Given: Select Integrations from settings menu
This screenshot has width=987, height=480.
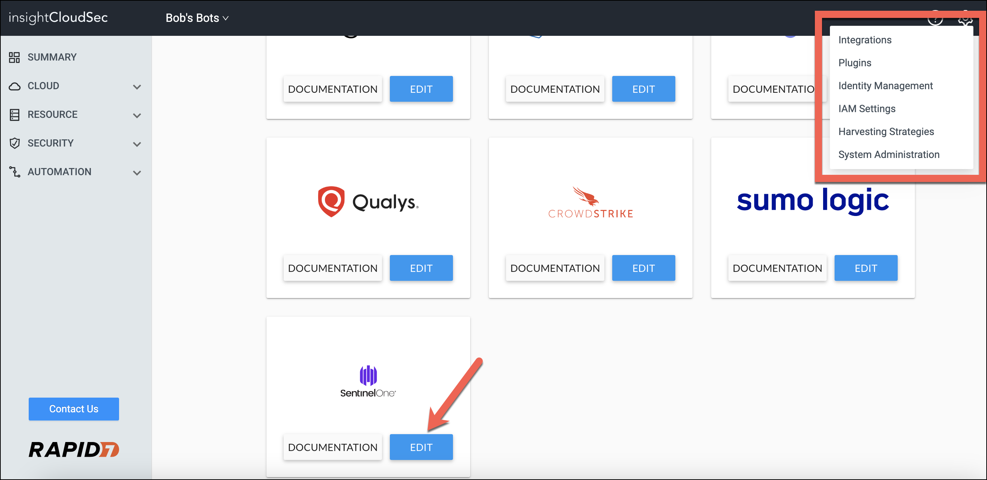Looking at the screenshot, I should 864,40.
